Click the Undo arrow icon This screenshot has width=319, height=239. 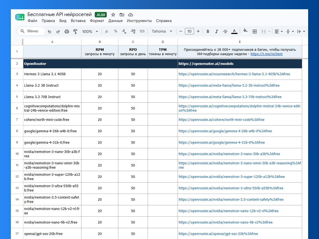[x=49, y=32]
